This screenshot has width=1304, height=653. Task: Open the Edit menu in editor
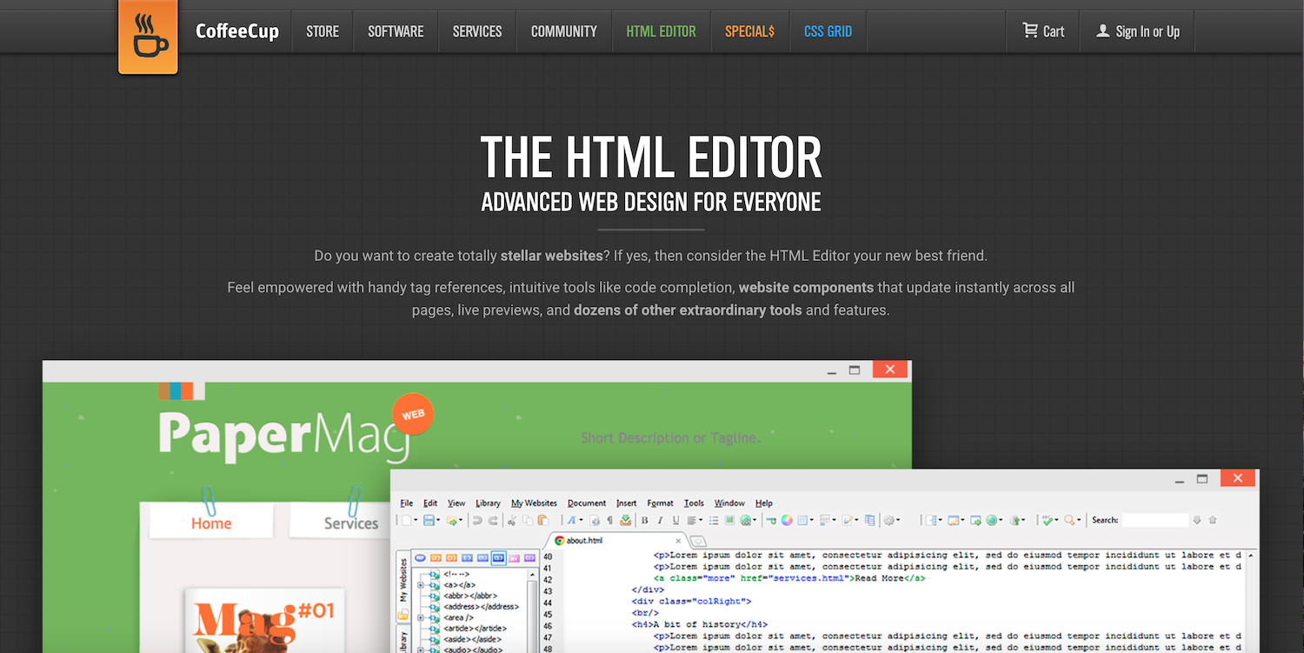(430, 503)
